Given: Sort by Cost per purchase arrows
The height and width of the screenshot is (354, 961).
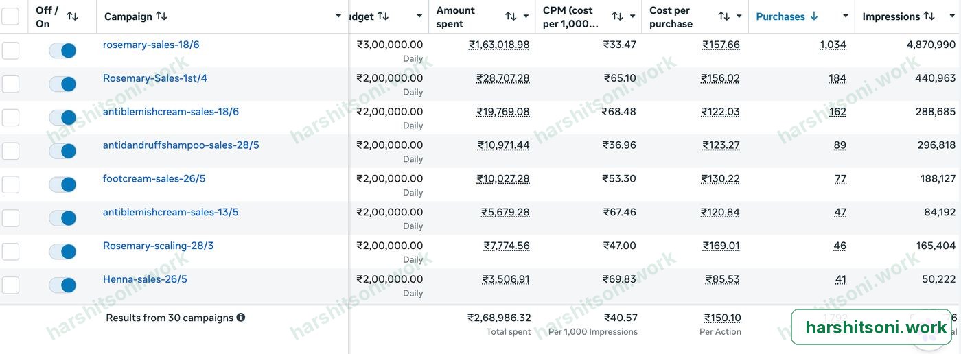Looking at the screenshot, I should point(724,16).
